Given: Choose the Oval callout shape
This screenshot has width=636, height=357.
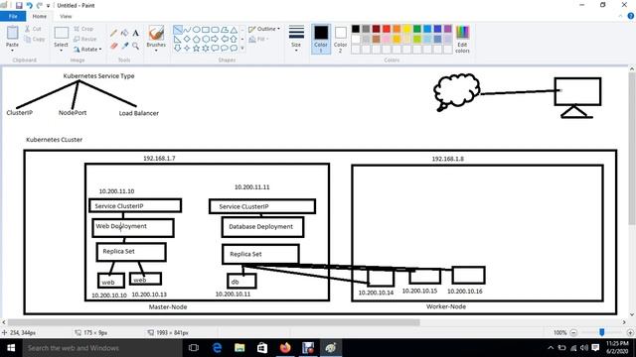Looking at the screenshot, I should [225, 49].
